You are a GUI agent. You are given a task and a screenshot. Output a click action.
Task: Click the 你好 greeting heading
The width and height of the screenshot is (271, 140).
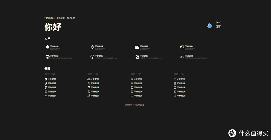[53, 27]
